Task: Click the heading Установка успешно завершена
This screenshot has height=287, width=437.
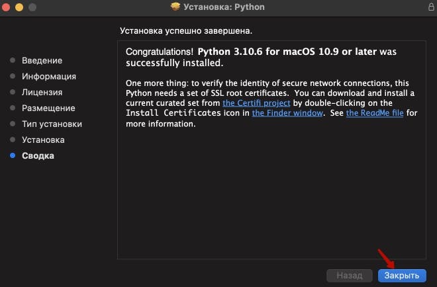Action: (x=186, y=31)
